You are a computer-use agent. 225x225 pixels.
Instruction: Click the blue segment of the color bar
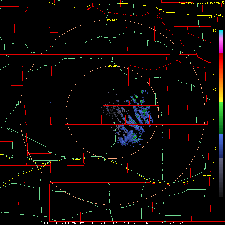(221, 146)
